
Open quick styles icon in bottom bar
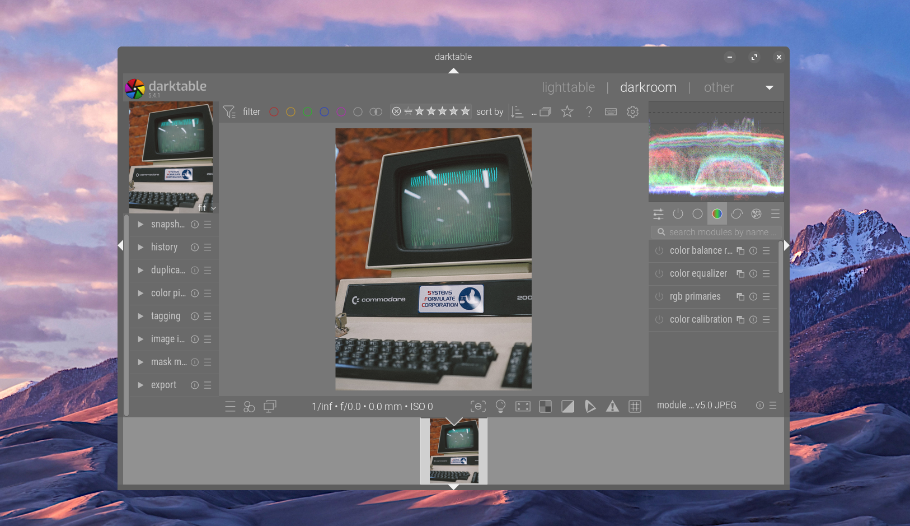point(249,407)
